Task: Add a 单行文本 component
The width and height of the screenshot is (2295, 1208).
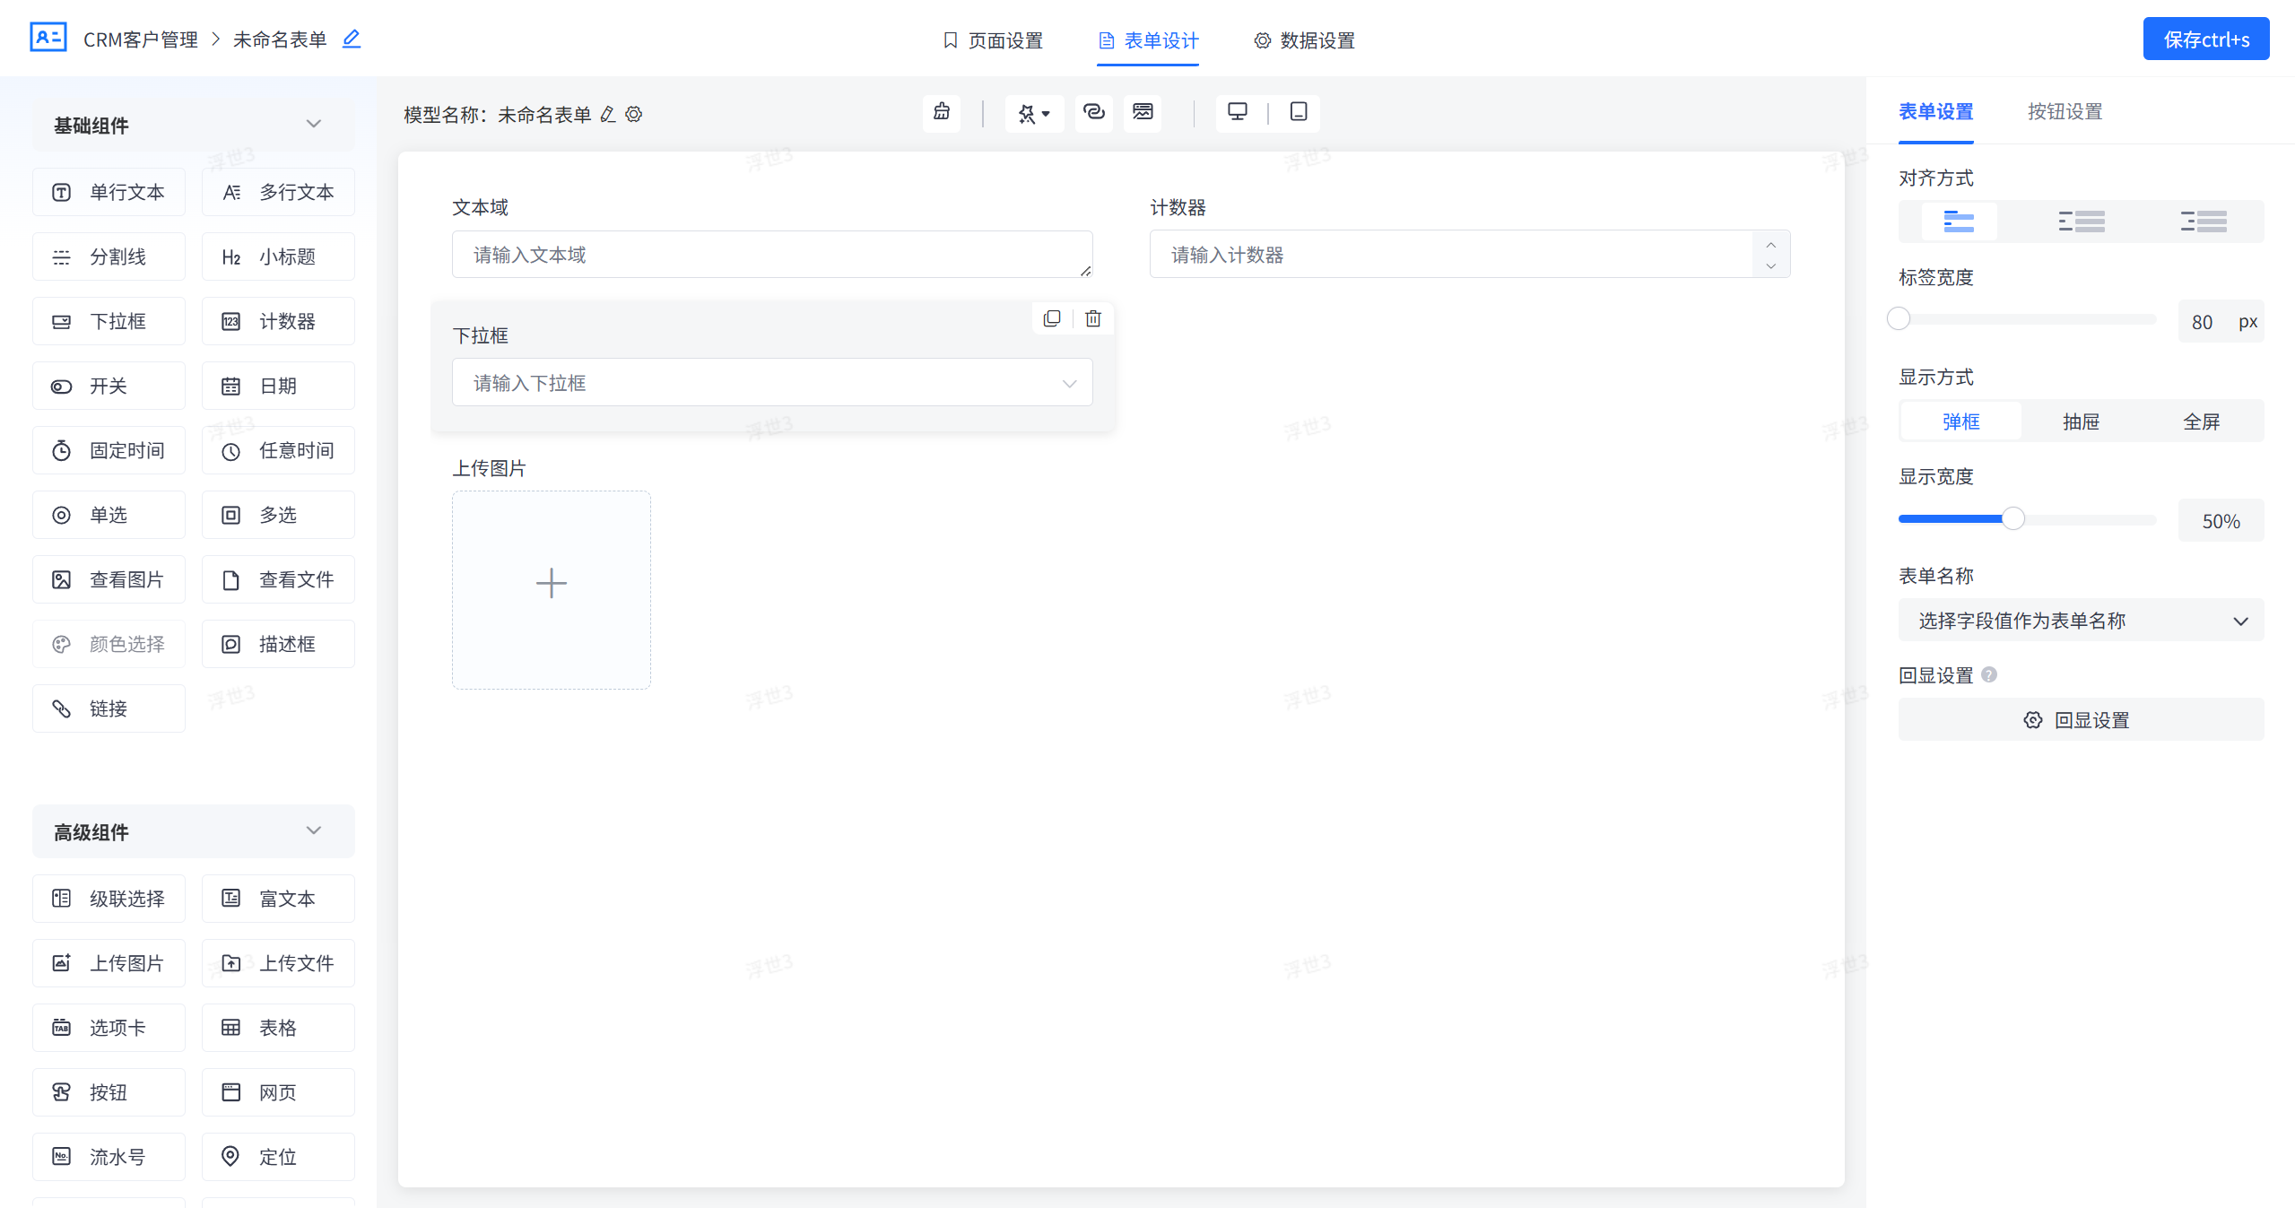Action: click(109, 192)
